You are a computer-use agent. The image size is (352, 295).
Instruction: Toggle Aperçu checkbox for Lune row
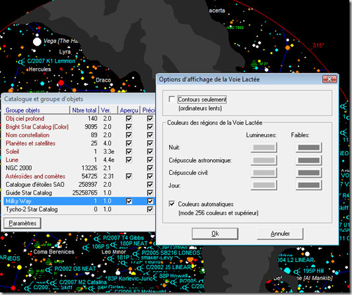click(129, 160)
